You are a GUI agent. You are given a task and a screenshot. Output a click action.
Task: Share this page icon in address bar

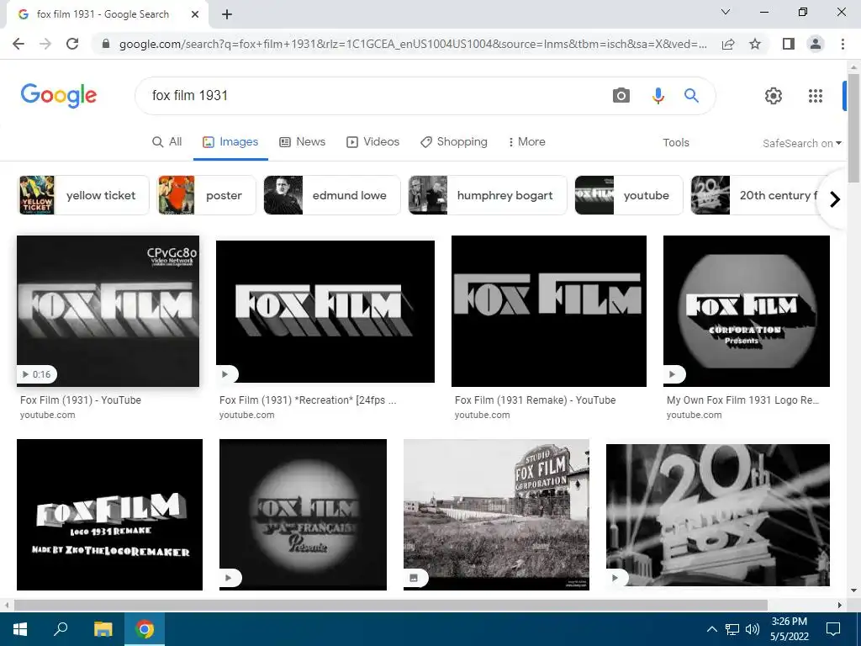pyautogui.click(x=728, y=44)
